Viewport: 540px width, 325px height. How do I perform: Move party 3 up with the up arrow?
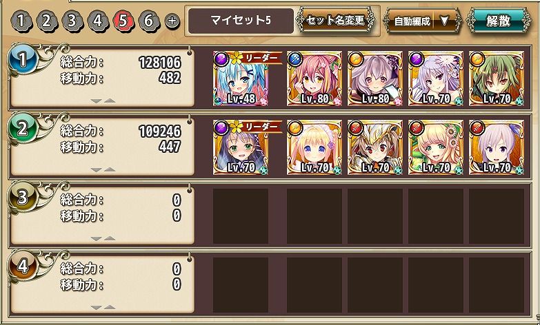[x=110, y=238]
